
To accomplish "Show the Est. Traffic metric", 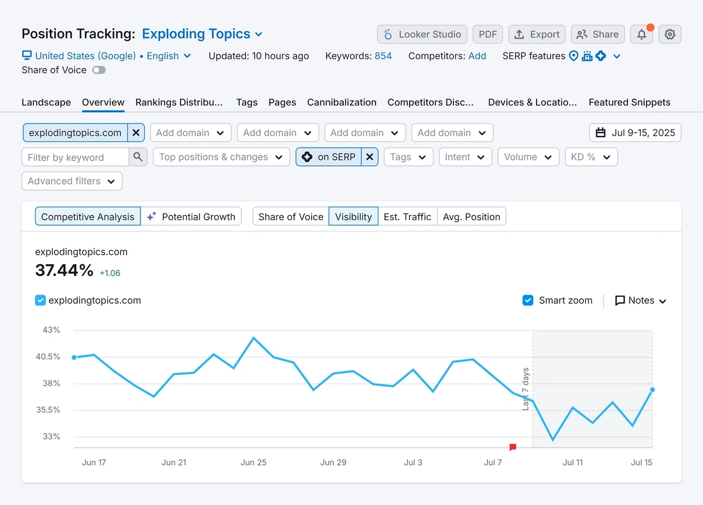I will 407,216.
